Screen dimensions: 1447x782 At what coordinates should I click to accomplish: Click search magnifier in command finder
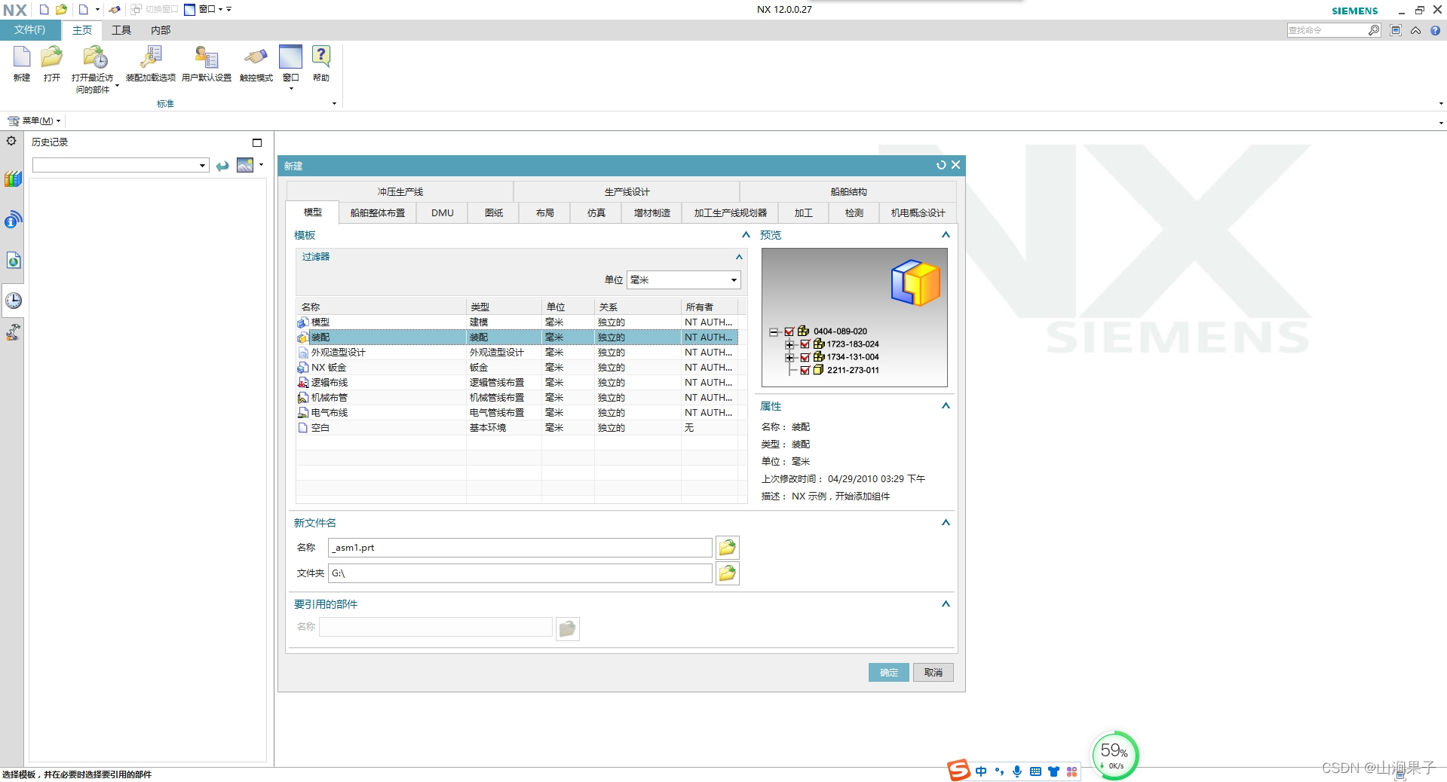[x=1374, y=30]
